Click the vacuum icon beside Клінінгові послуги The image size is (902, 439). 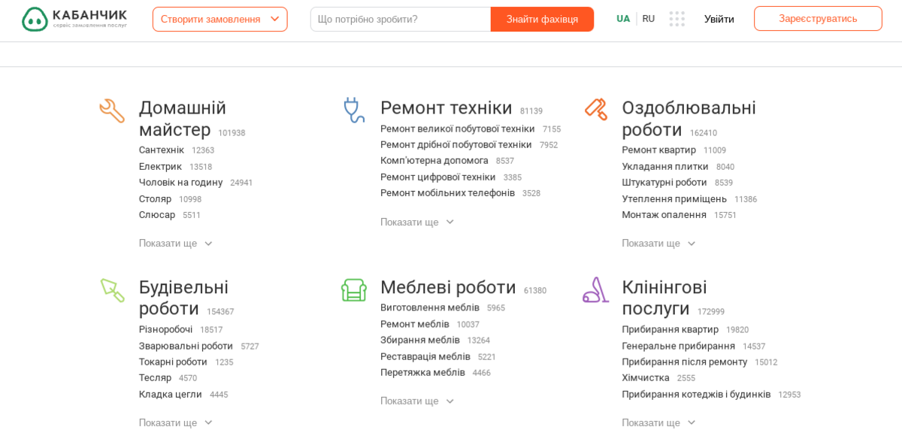595,289
